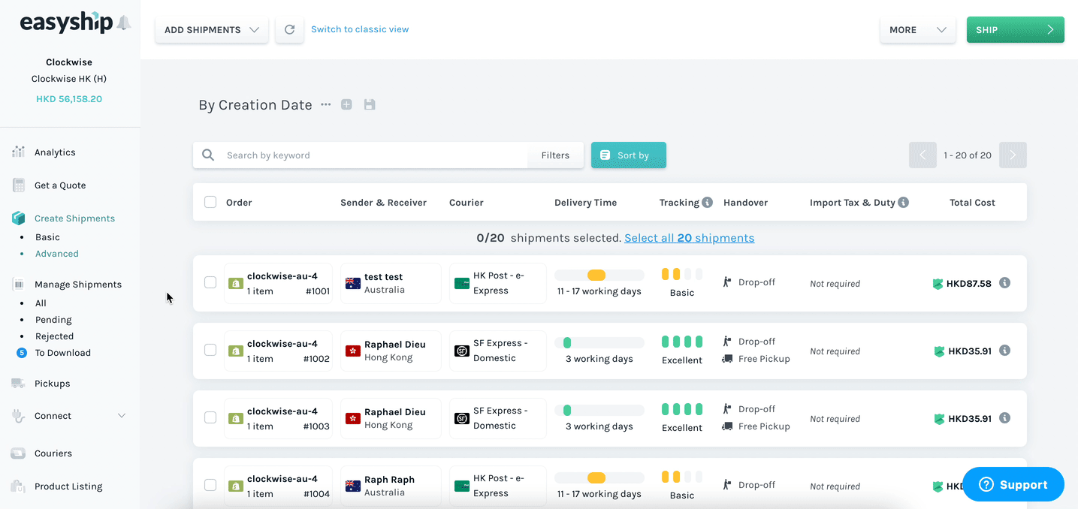Click the Search by keyword field

(x=375, y=155)
